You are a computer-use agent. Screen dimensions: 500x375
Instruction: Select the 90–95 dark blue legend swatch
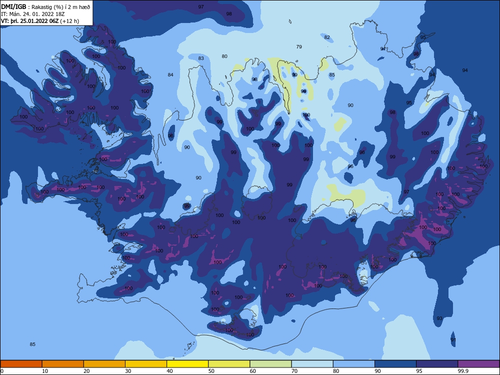tap(395, 364)
